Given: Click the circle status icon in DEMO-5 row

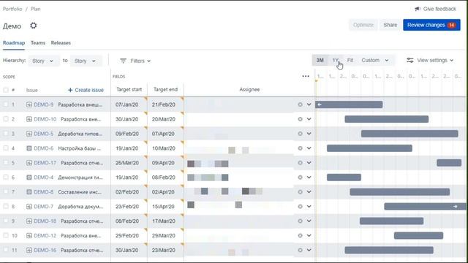Looking at the screenshot, I should pyautogui.click(x=301, y=134).
